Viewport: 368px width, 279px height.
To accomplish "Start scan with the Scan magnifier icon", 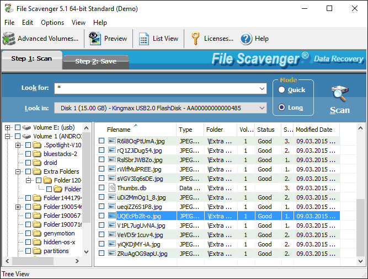I will pos(339,94).
